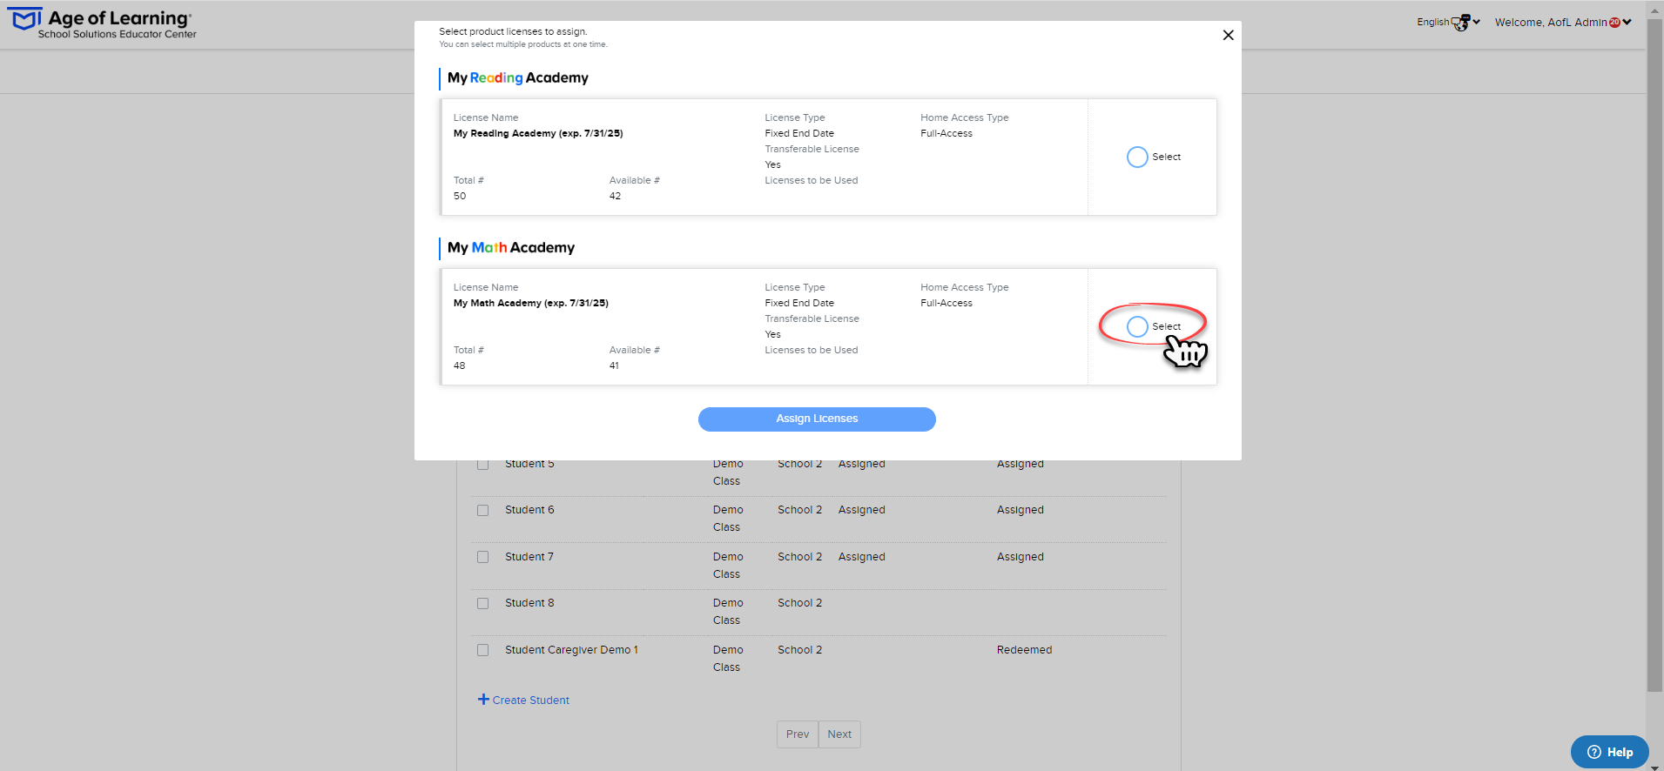
Task: Check the Student 5 checkbox
Action: tap(482, 465)
